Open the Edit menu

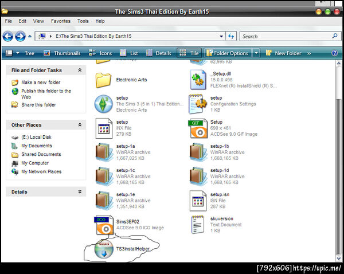tap(22, 21)
